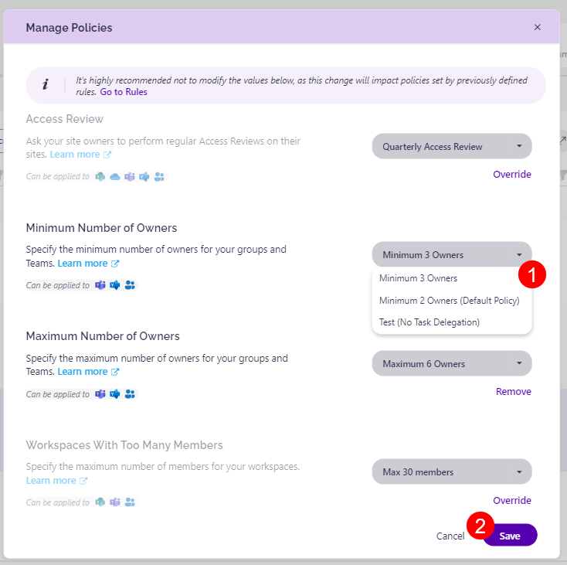Viewport: 567px width, 565px height.
Task: Open the Go to Rules link
Action: (124, 92)
